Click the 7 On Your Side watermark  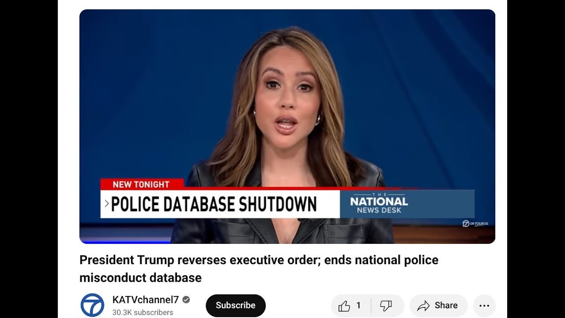click(475, 223)
